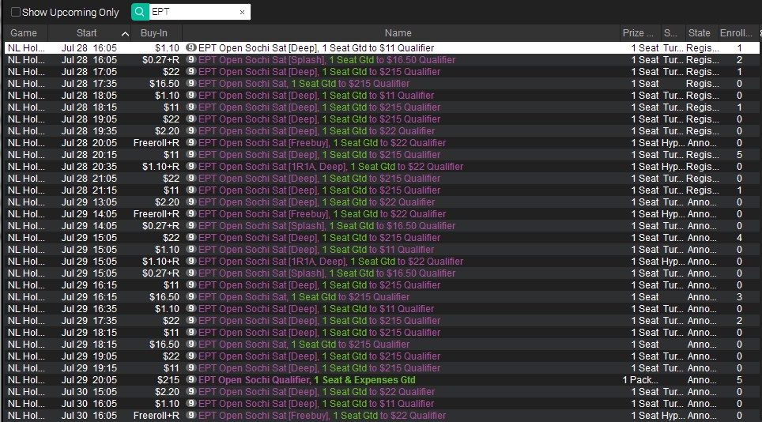Click enrollment count 5 on Jul 28 20:15 row
The height and width of the screenshot is (422, 762).
(x=739, y=154)
